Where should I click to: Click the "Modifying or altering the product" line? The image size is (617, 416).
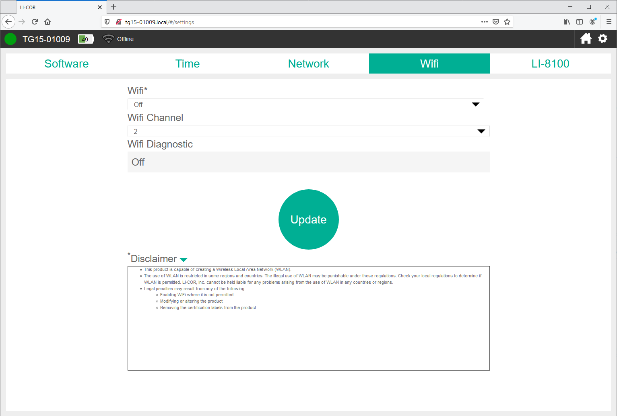tap(192, 301)
